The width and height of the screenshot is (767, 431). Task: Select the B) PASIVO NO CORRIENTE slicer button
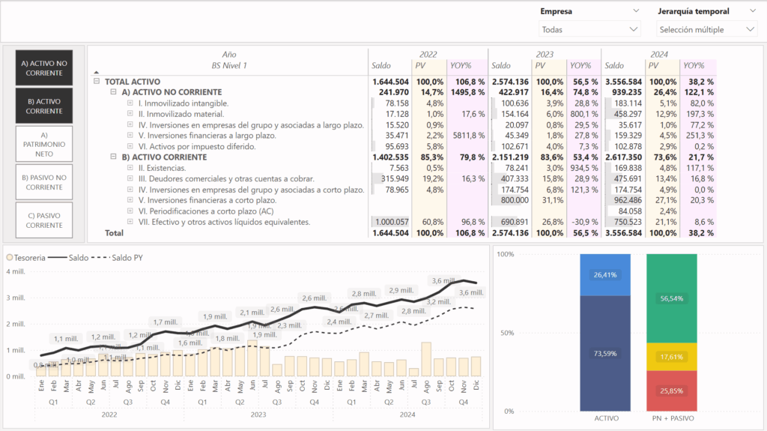click(x=44, y=182)
